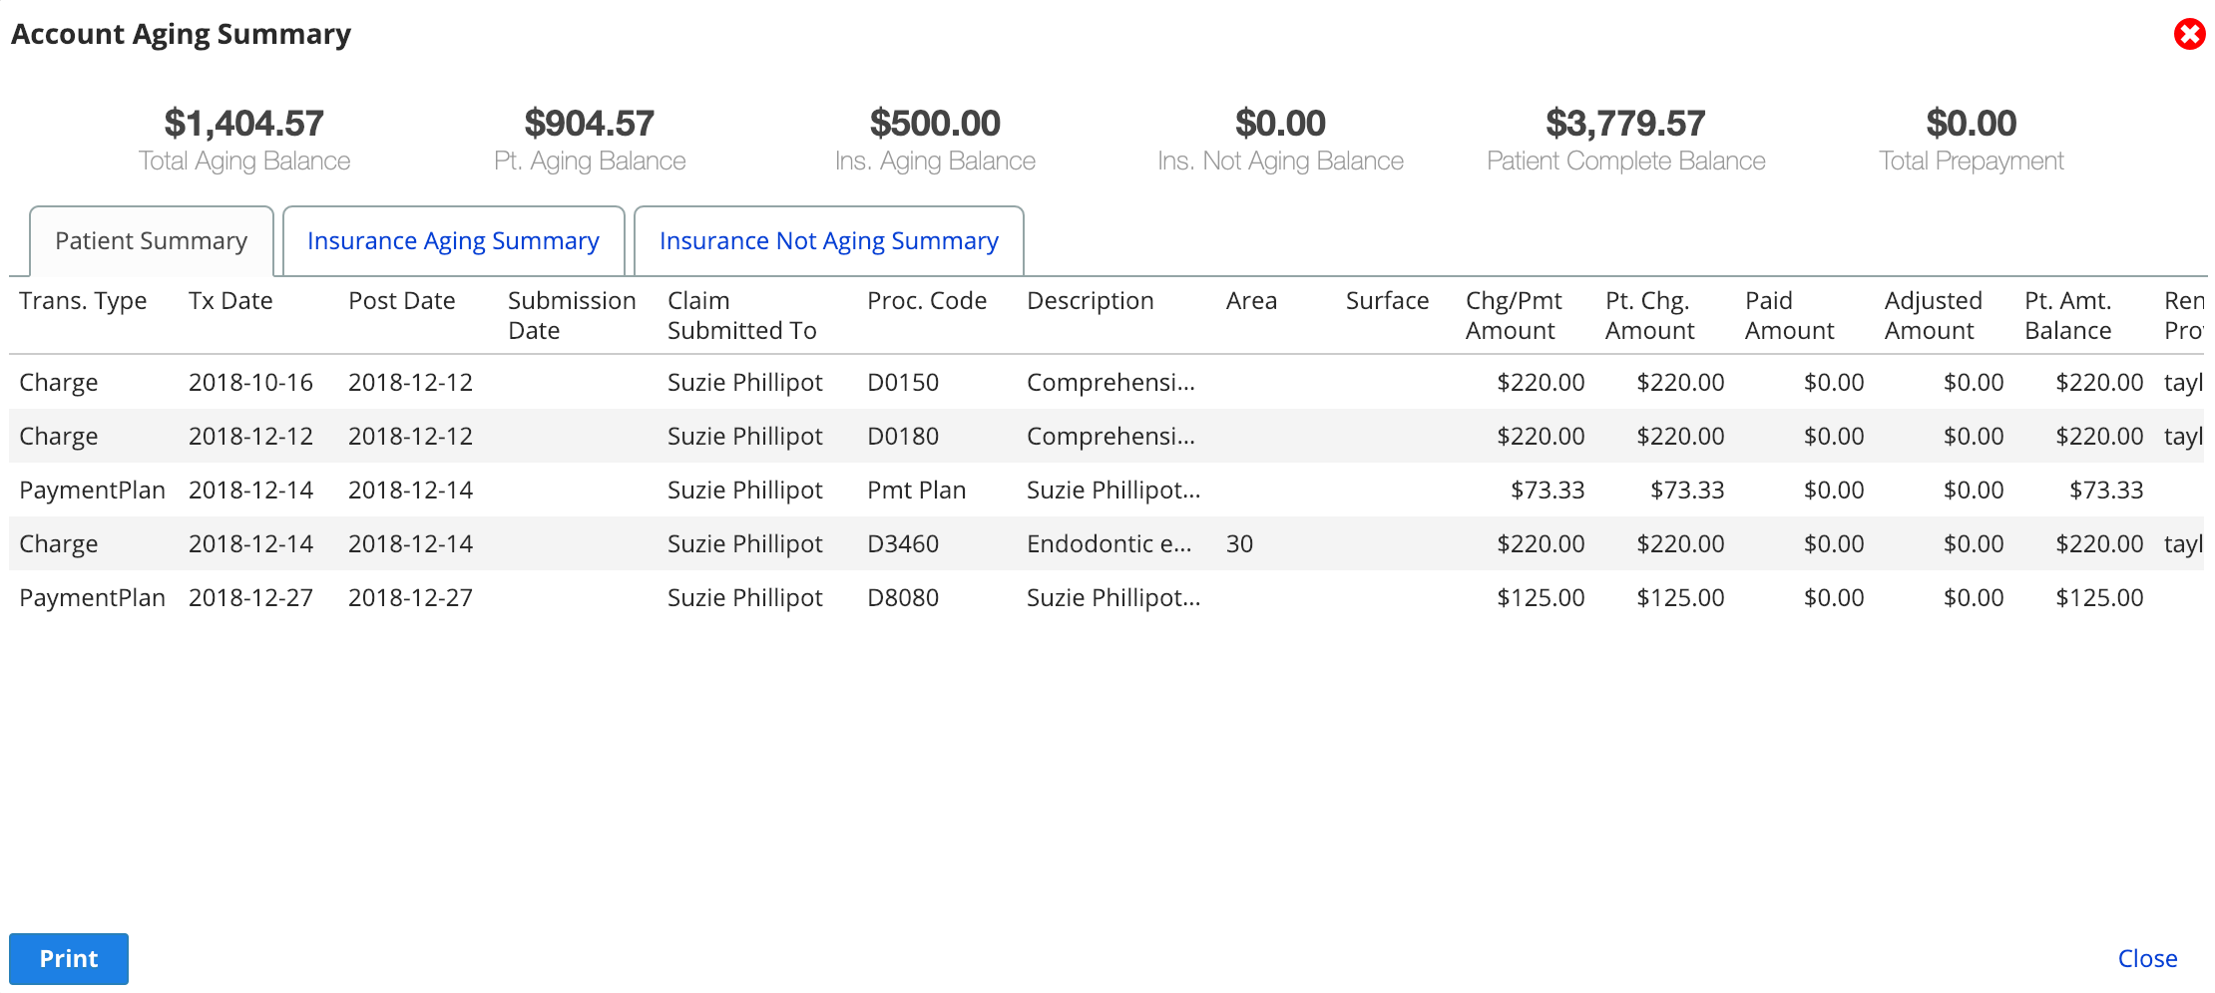Click the Tx Date column header
The height and width of the screenshot is (993, 2215).
click(x=230, y=301)
